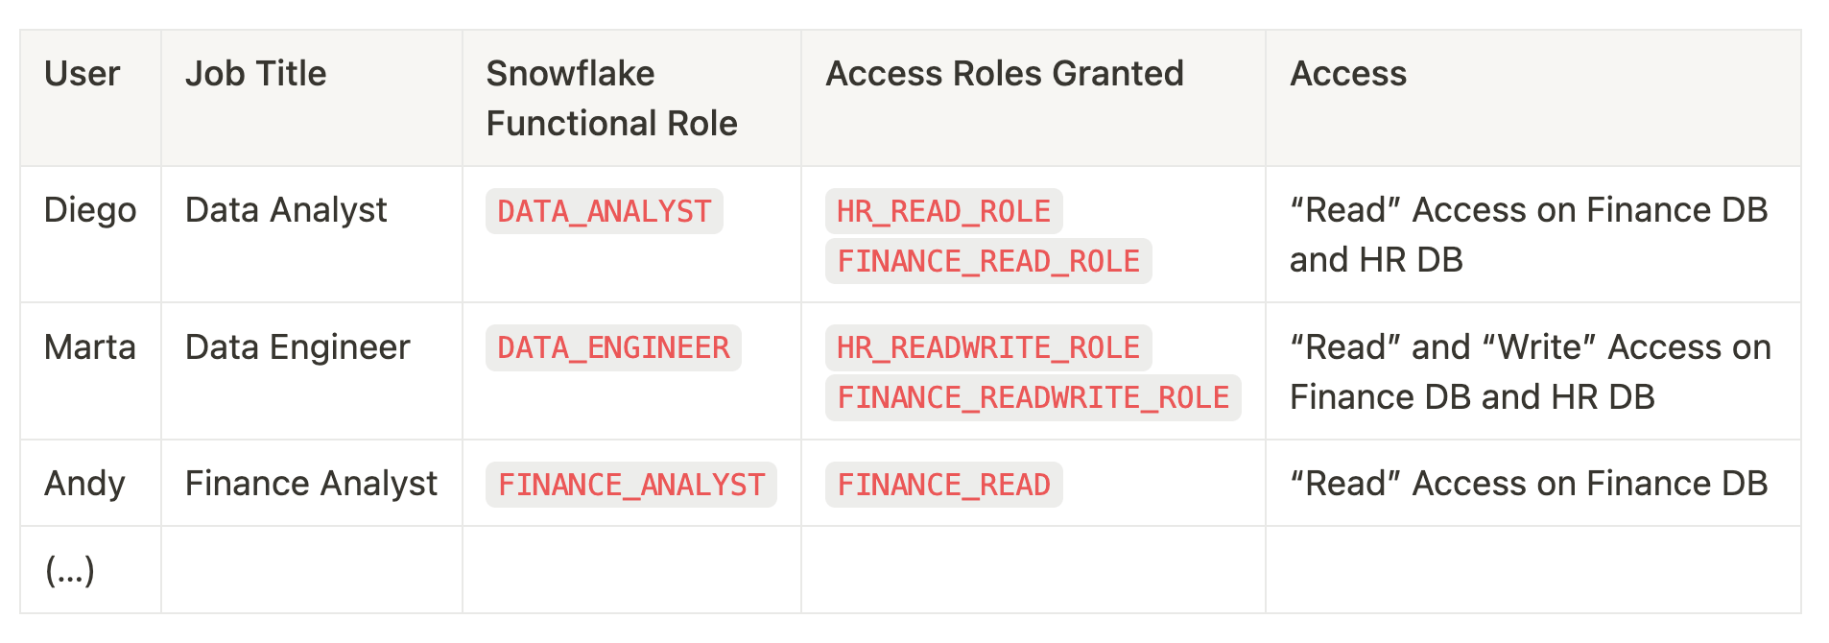Click the Data Engineer job title cell

(297, 347)
